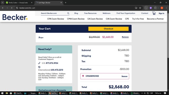
Task: Open the Chrome three-dot menu
Action: tap(166, 8)
